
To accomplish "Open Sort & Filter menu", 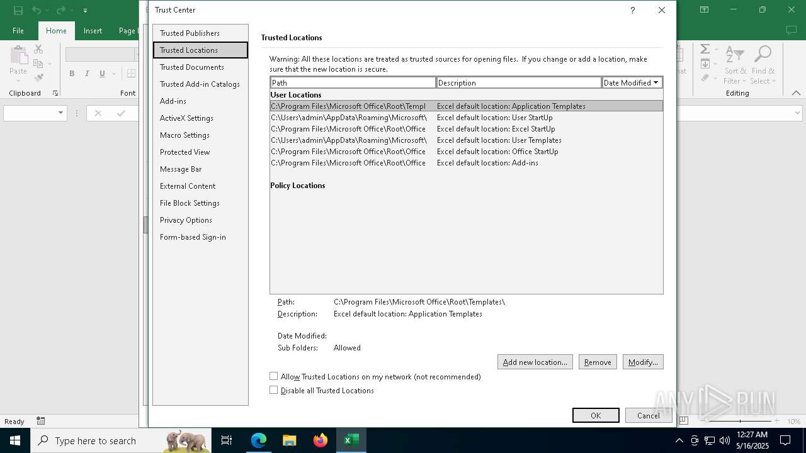I will 735,65.
